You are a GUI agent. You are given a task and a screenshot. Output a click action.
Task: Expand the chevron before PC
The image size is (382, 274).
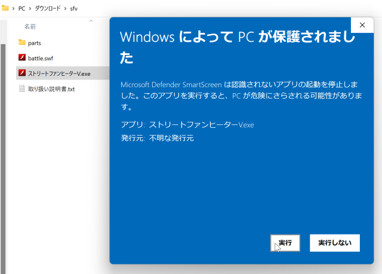pos(13,8)
